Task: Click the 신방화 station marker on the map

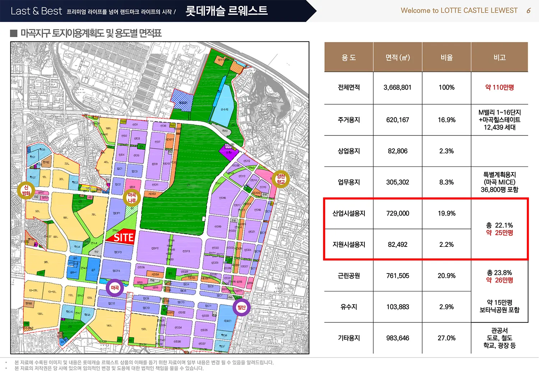Action: (x=26, y=190)
